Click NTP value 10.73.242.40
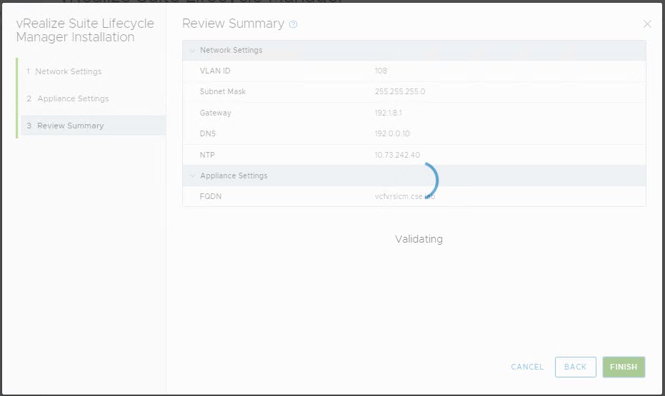The width and height of the screenshot is (665, 396). [397, 155]
